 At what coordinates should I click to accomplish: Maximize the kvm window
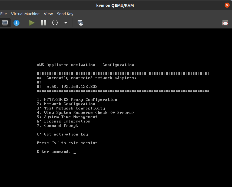point(218,5)
